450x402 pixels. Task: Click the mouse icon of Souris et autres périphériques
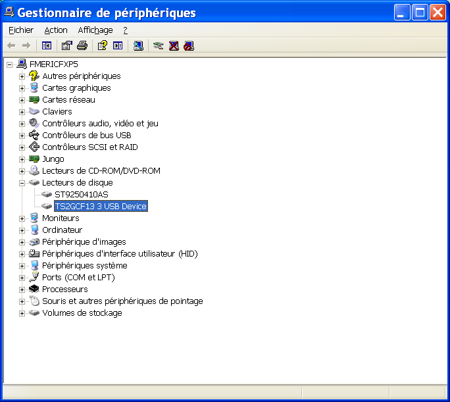tap(35, 301)
